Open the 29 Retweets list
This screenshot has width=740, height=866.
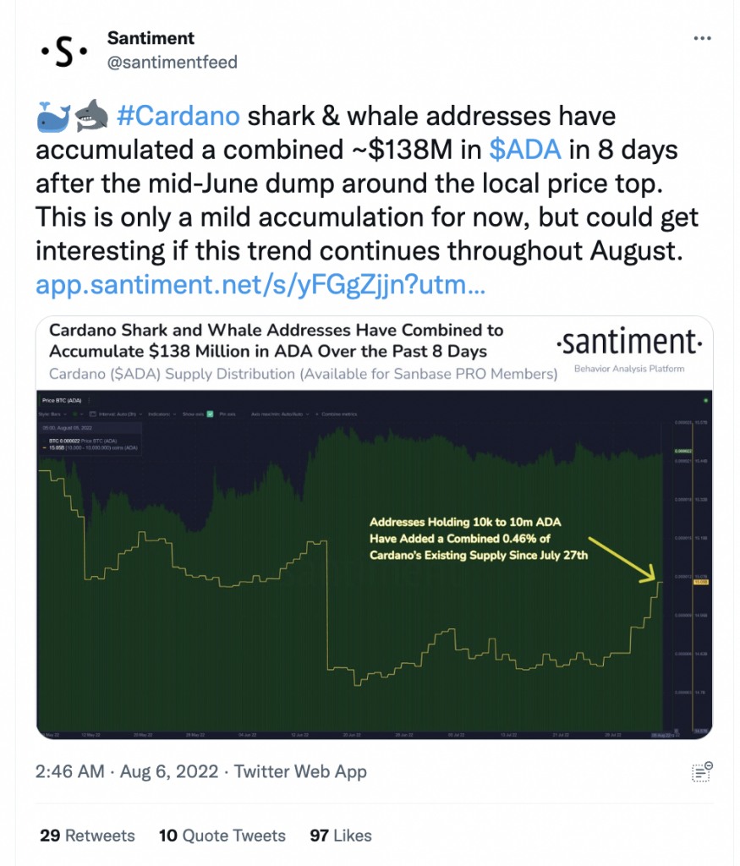pyautogui.click(x=87, y=835)
